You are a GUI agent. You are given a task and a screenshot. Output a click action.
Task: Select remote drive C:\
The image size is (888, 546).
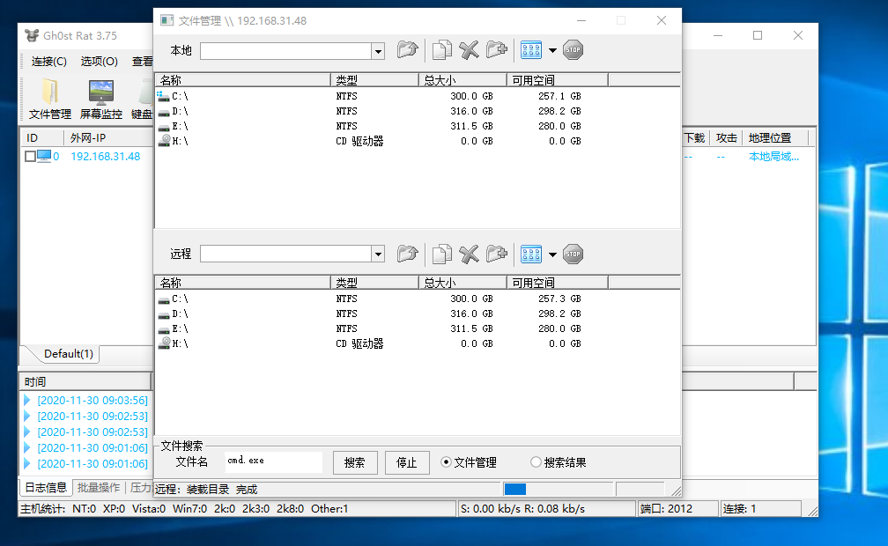click(180, 299)
